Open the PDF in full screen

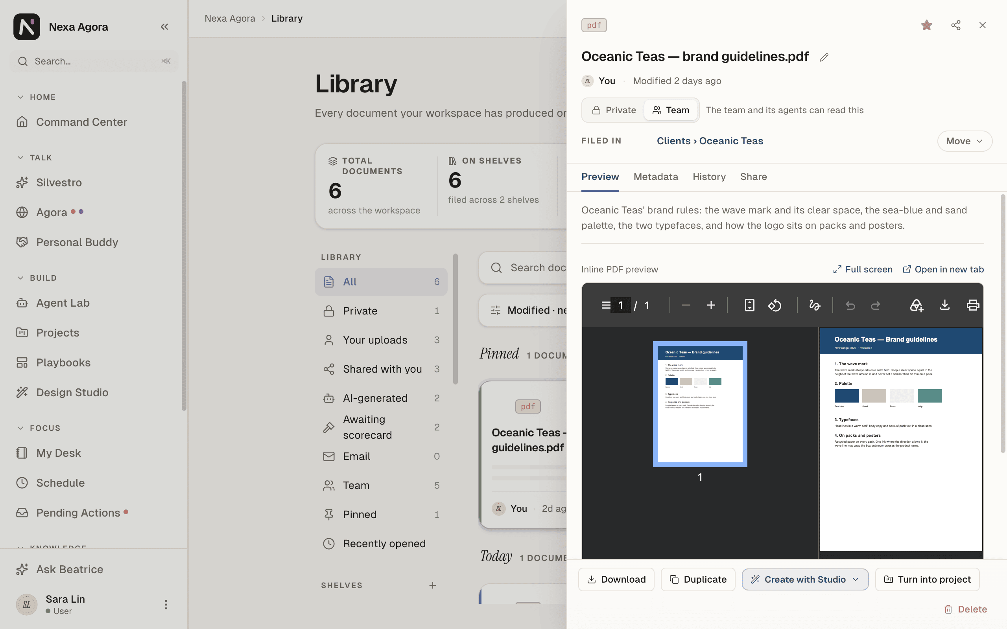(x=863, y=270)
